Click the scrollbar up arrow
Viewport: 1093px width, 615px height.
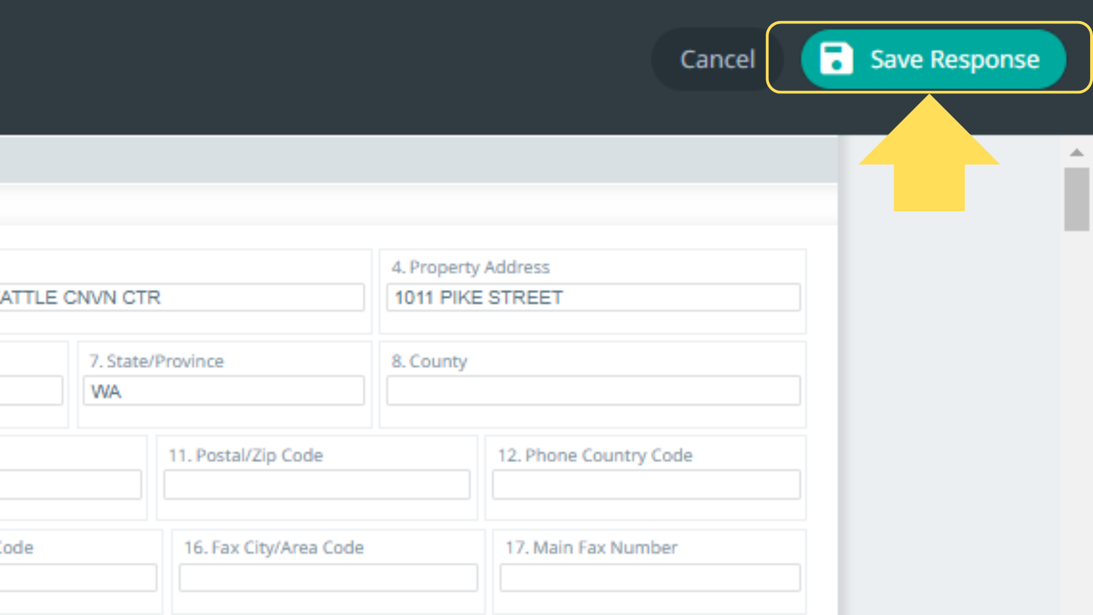[x=1076, y=152]
